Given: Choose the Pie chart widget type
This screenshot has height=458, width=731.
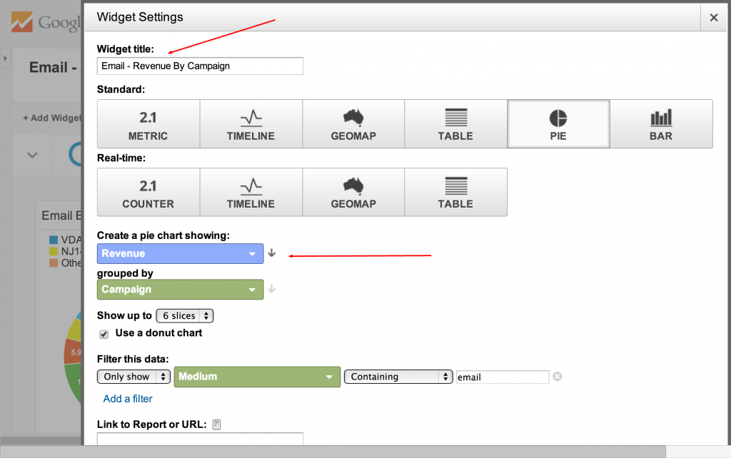Looking at the screenshot, I should coord(558,124).
